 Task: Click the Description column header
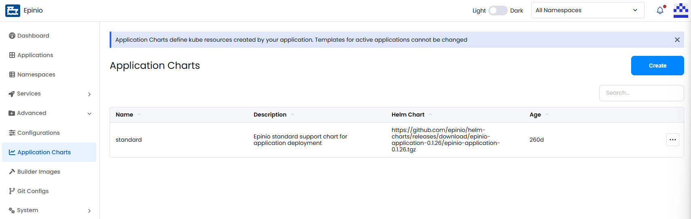(270, 115)
